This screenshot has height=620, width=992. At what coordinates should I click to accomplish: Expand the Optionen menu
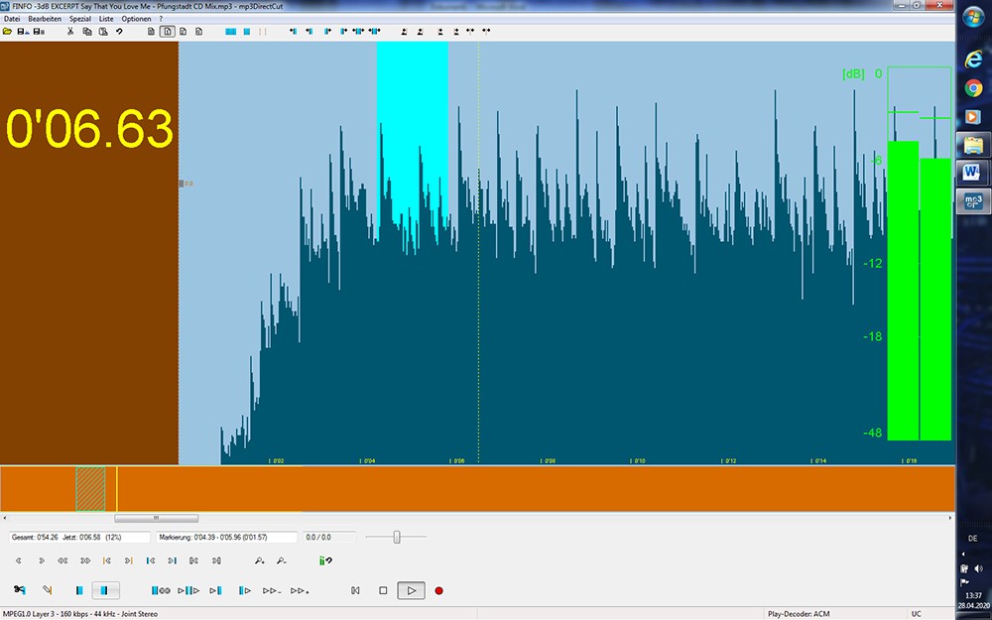[x=136, y=19]
